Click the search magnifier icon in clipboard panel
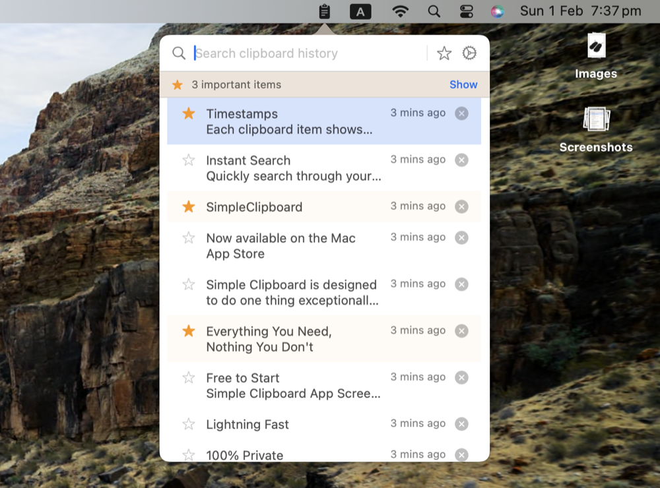This screenshot has width=660, height=488. tap(179, 53)
